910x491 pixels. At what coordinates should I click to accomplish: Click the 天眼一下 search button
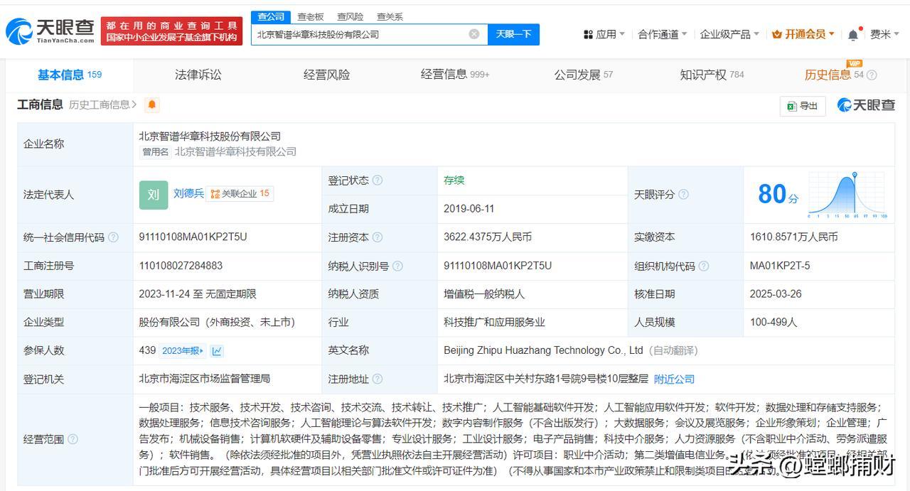pyautogui.click(x=513, y=34)
